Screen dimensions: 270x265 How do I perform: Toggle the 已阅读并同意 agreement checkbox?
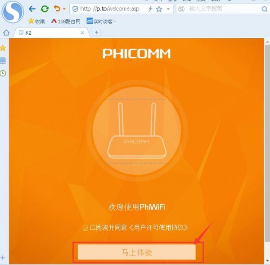85,228
